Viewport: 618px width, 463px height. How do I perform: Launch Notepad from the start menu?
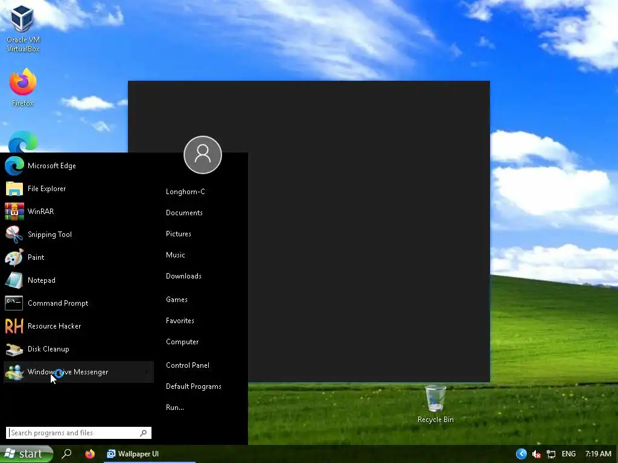[78, 280]
